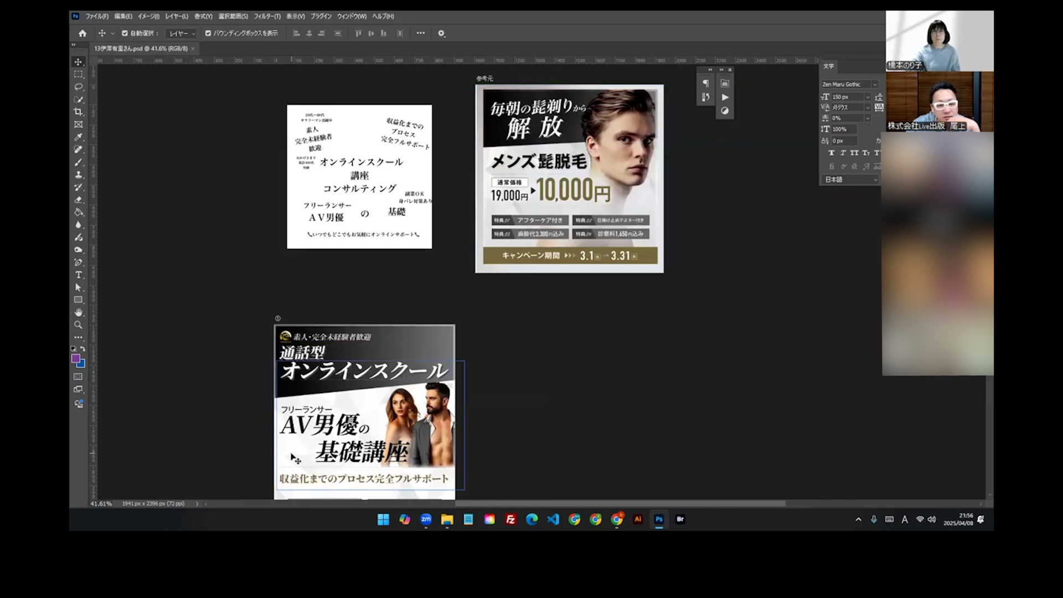The height and width of the screenshot is (598, 1063).
Task: Toggle バウンディングボックスを表示 checkbox
Action: point(208,33)
